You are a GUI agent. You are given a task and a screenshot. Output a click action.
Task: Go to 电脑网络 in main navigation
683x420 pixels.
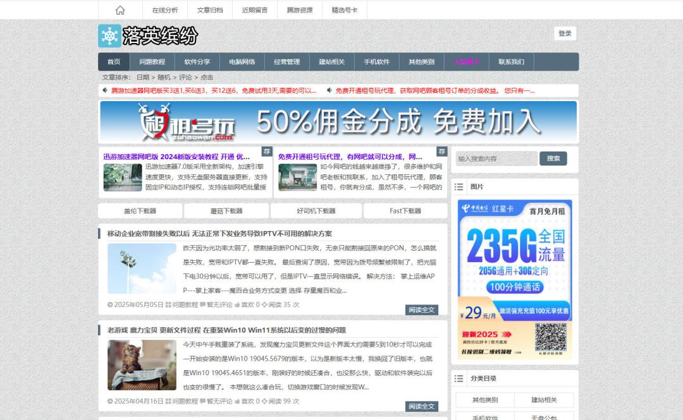[x=242, y=62]
